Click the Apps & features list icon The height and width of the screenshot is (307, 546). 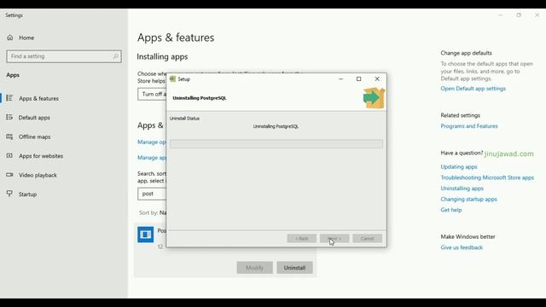(9, 98)
